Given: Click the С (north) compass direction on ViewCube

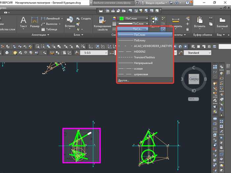Looking at the screenshot, I should [194, 68].
